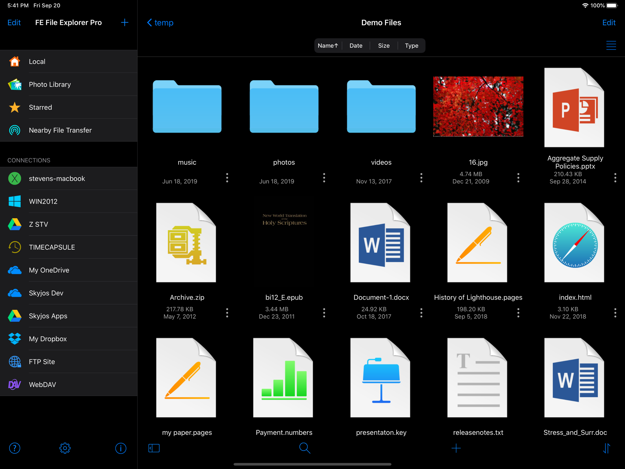Open Nearby File Transfer in sidebar

pyautogui.click(x=69, y=130)
